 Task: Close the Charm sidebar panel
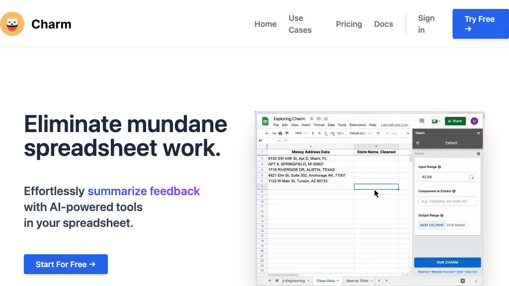coord(479,133)
